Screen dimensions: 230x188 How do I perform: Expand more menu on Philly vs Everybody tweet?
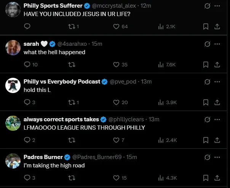217,82
